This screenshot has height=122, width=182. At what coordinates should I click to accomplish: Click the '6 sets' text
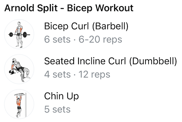[53, 40]
